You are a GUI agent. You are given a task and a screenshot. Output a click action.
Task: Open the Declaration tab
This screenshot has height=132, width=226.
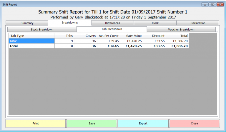click(198, 23)
